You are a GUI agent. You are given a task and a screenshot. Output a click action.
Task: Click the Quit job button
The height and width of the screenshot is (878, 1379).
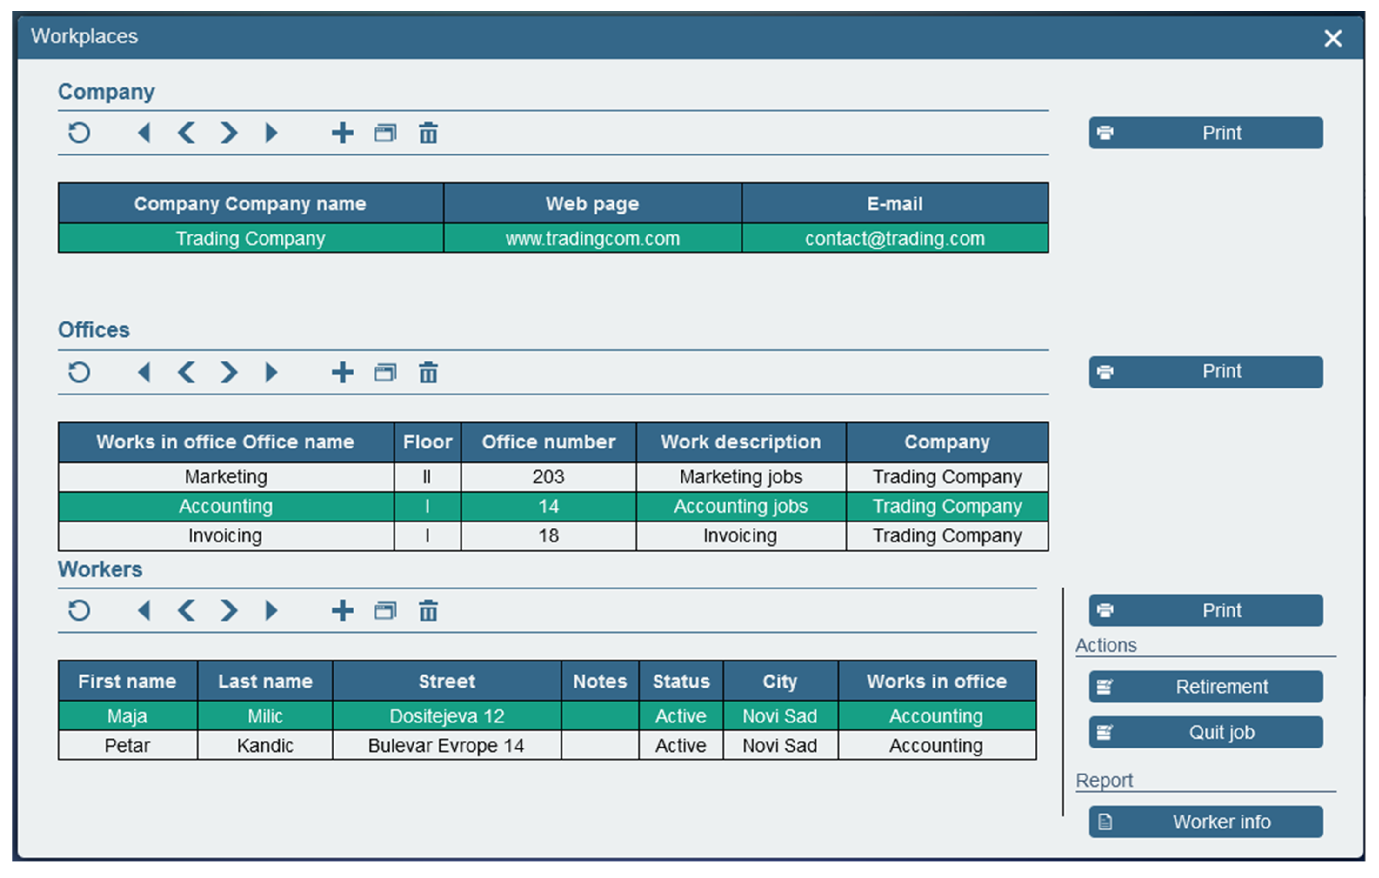1205,732
